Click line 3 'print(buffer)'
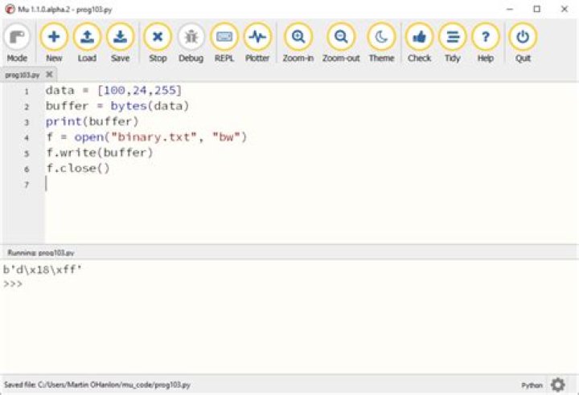This screenshot has width=579, height=395. (92, 122)
